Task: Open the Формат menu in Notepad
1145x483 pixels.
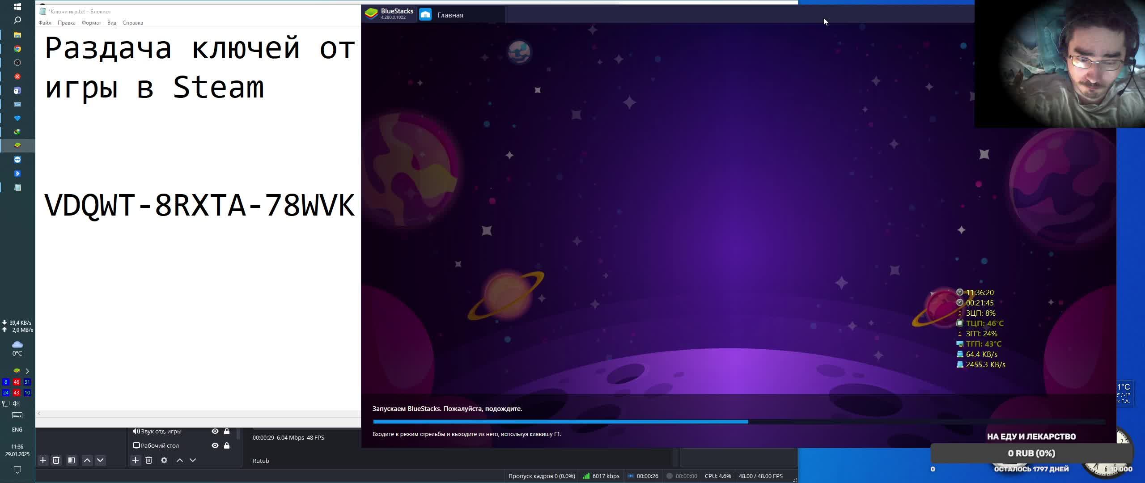Action: [x=91, y=23]
